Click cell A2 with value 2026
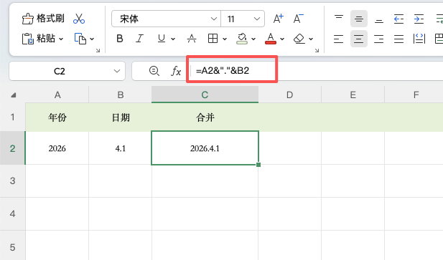The width and height of the screenshot is (443, 260). coord(57,148)
